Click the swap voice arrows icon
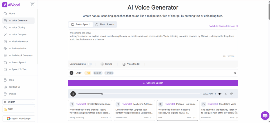Image resolution: width=270 pixels, height=123 pixels. [x=235, y=73]
